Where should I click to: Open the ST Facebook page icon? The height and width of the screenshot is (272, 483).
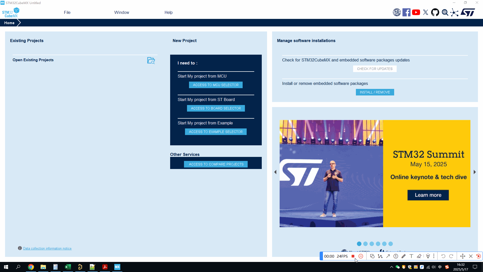406,12
